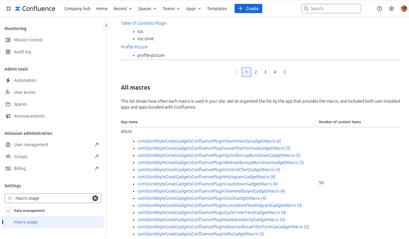
Task: Go to page 4 of pagination
Action: (275, 72)
